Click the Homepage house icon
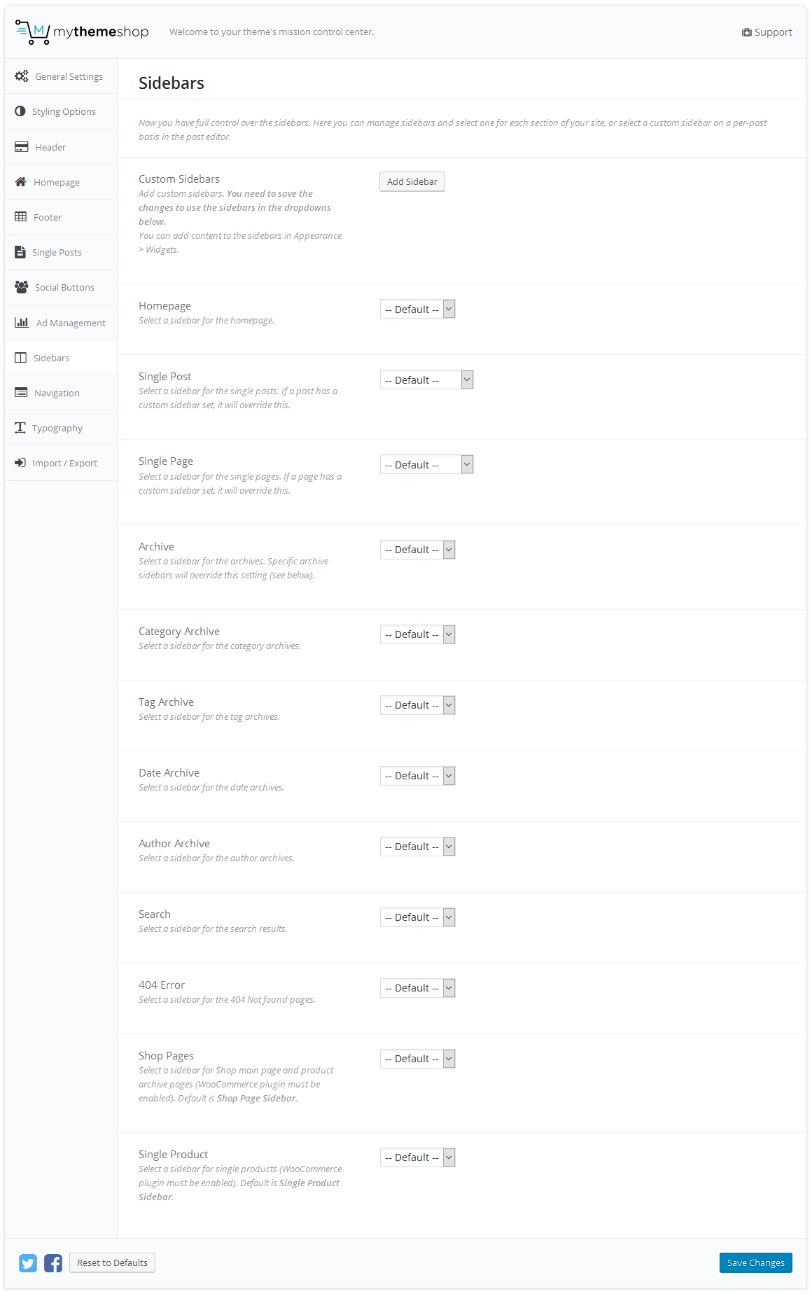This screenshot has width=812, height=1294. point(21,182)
